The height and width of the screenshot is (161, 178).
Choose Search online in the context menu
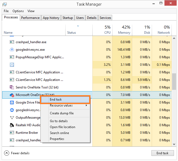[65, 133]
